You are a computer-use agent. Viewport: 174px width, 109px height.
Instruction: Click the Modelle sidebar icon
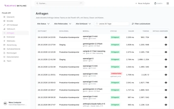tap(4, 21)
